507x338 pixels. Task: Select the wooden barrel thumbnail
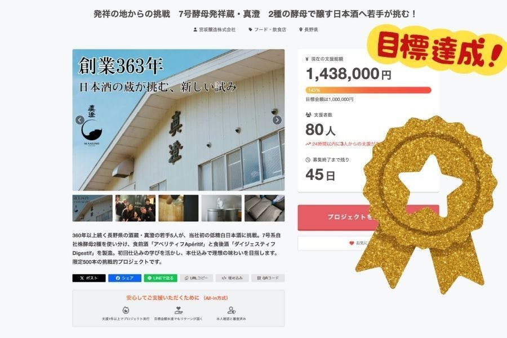pyautogui.click(x=179, y=208)
